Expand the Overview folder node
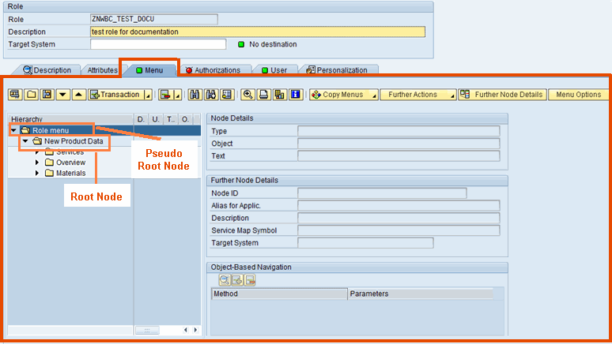Viewport: 612px width, 344px height. click(x=37, y=163)
